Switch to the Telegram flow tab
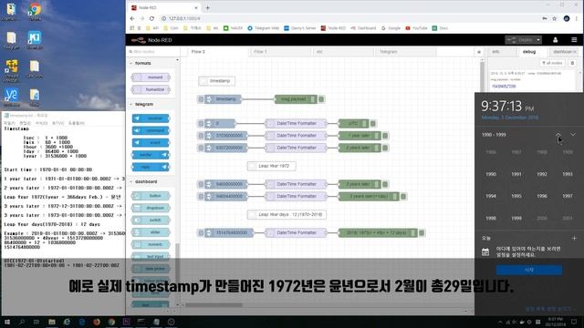Image resolution: width=584 pixels, height=328 pixels. (x=405, y=52)
